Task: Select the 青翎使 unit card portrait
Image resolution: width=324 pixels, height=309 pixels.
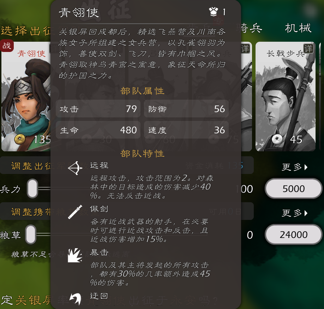Action: coord(26,97)
